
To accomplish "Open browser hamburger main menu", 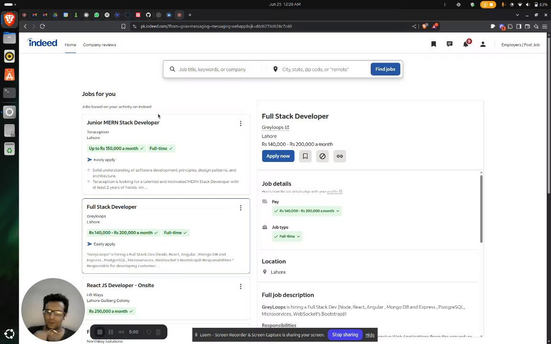I will (545, 26).
